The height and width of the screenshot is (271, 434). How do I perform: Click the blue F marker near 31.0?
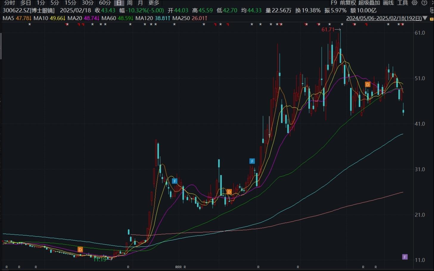tap(252, 161)
